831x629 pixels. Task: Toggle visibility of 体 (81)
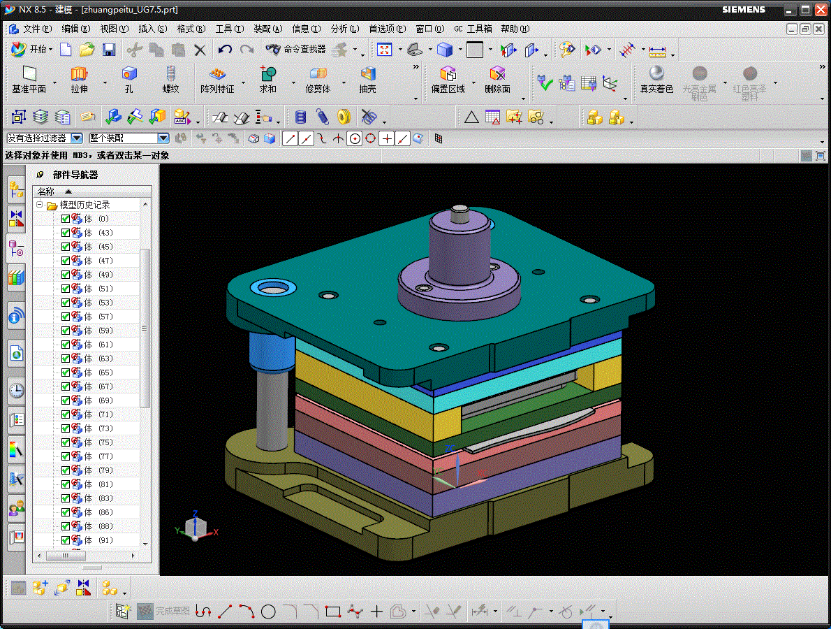click(x=66, y=484)
